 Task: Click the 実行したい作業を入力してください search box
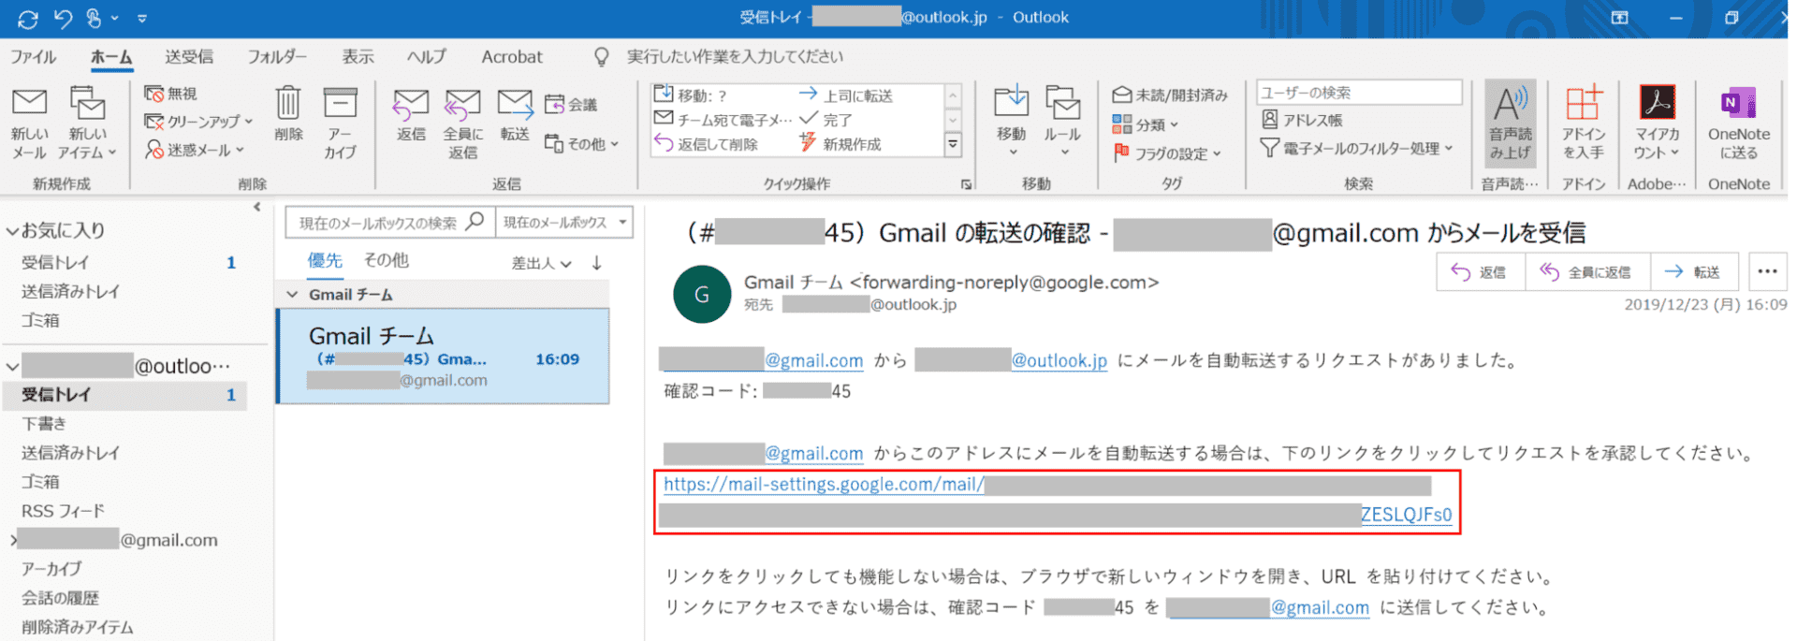pos(735,56)
